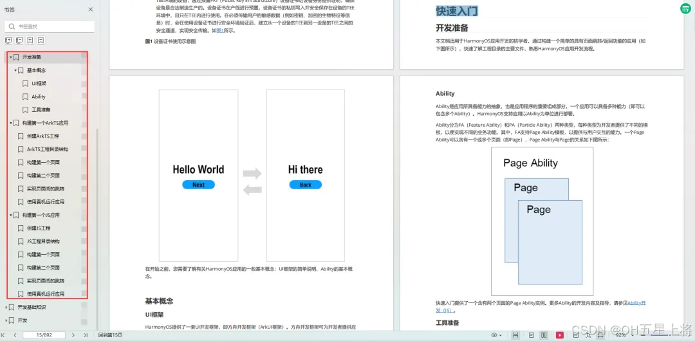Screen dimensions: 695x341
Task: Collapse the 构建第一个JS应用 node
Action: pyautogui.click(x=11, y=215)
